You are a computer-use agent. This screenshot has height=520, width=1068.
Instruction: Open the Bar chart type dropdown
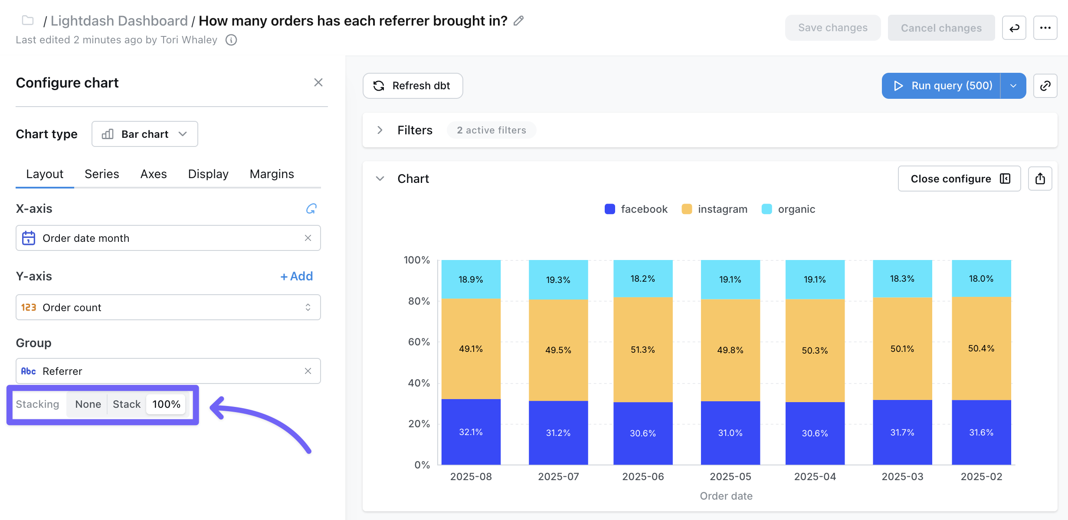145,134
